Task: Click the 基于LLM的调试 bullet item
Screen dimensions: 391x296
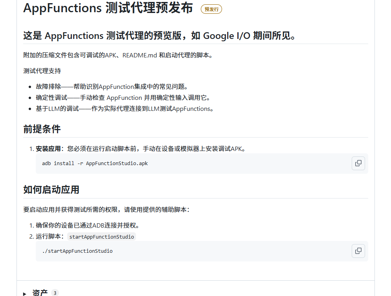Action: pyautogui.click(x=125, y=109)
